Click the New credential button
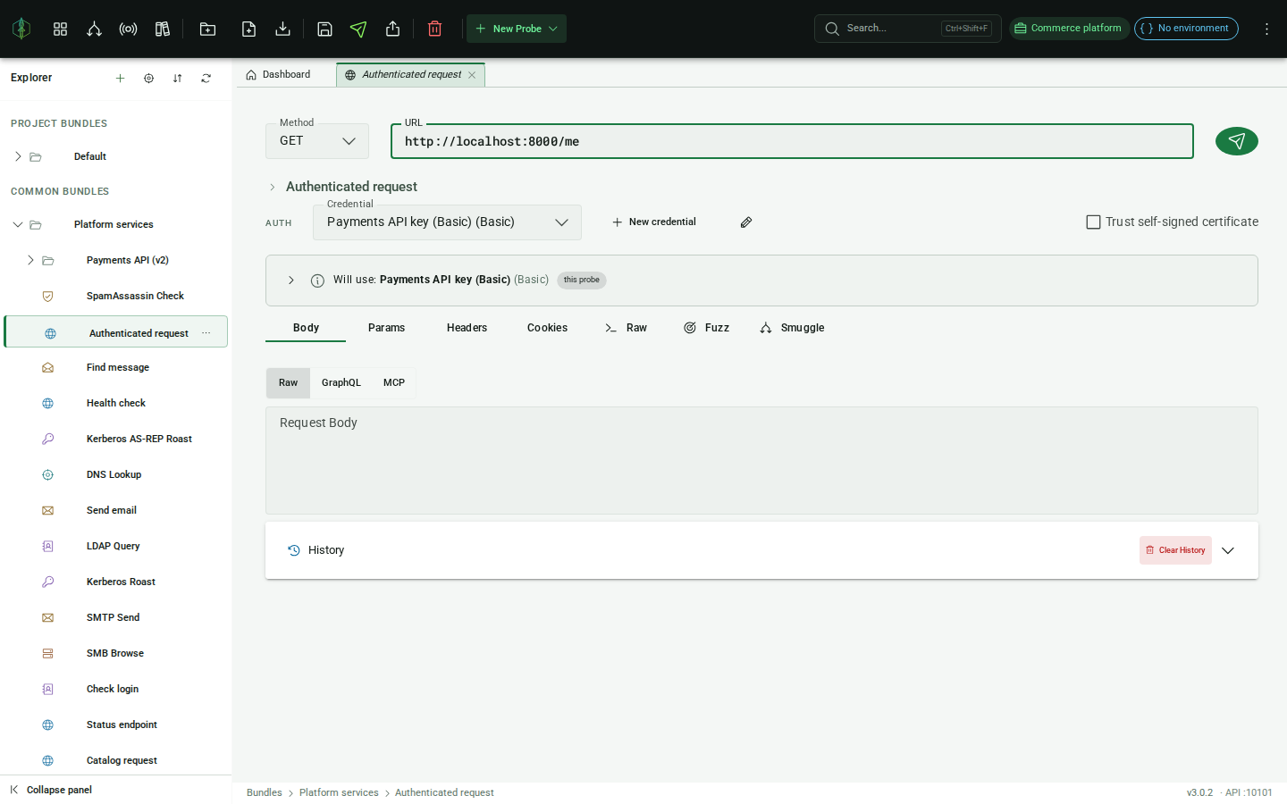Image resolution: width=1287 pixels, height=804 pixels. point(654,222)
